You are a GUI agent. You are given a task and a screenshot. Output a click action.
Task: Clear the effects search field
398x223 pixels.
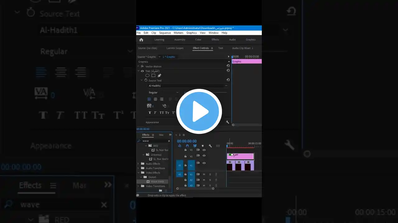[x=169, y=141]
